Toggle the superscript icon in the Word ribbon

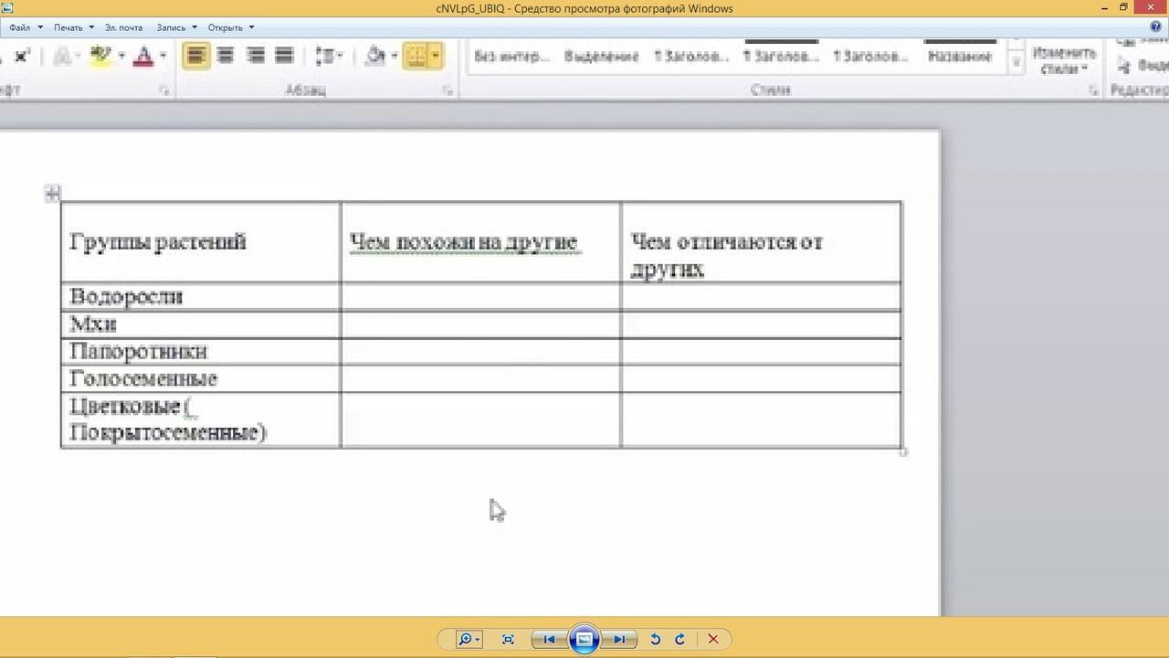point(21,56)
